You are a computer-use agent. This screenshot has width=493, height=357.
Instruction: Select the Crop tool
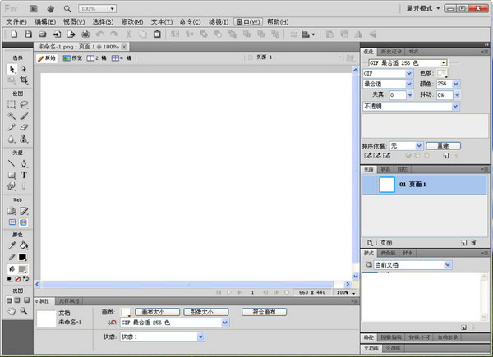[24, 81]
